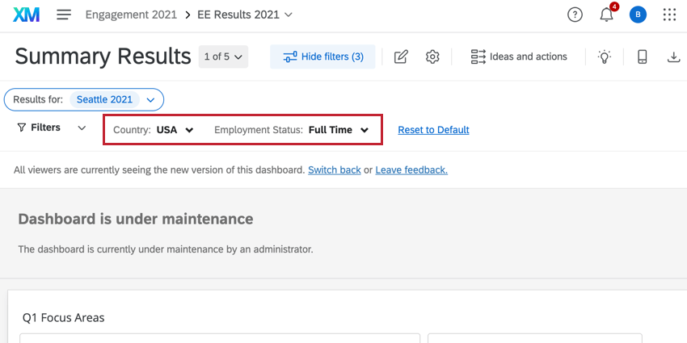Open the hamburger navigation menu
The width and height of the screenshot is (687, 343).
coord(64,15)
